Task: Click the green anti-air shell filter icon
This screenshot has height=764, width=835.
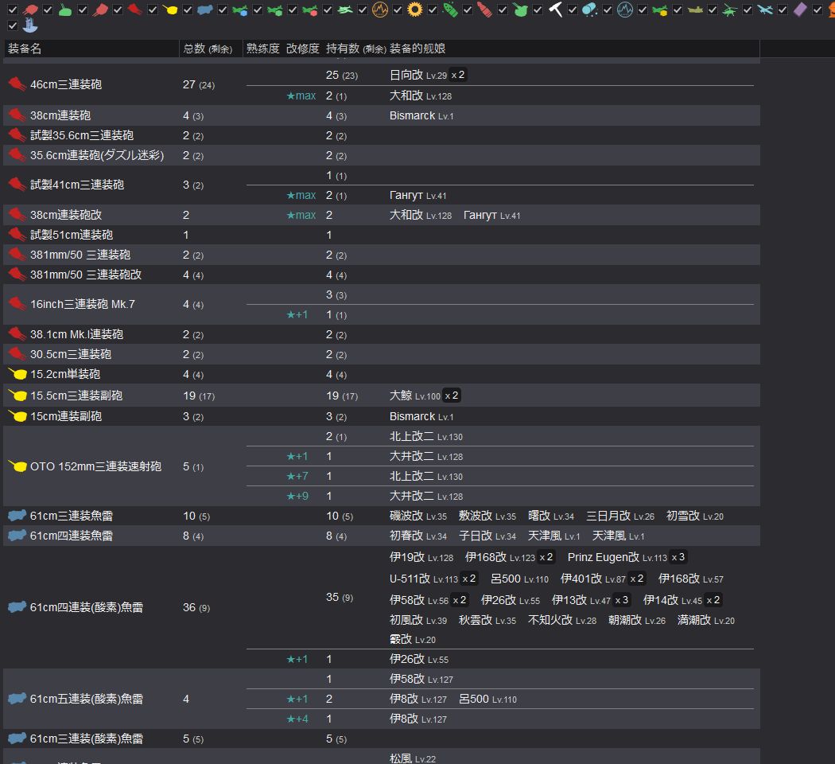Action: (x=451, y=10)
